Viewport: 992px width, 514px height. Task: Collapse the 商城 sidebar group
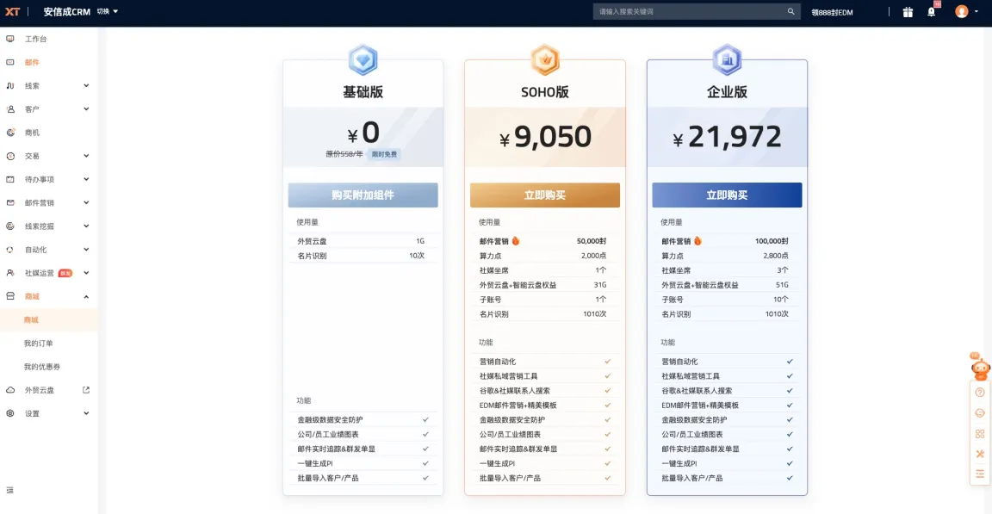point(86,297)
